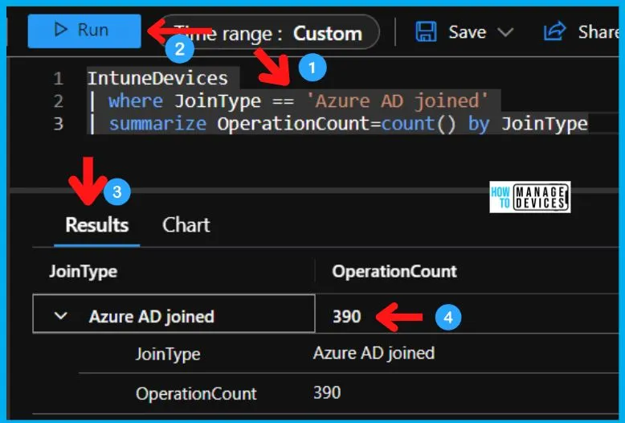625x423 pixels.
Task: Switch to the Results tab
Action: point(97,224)
